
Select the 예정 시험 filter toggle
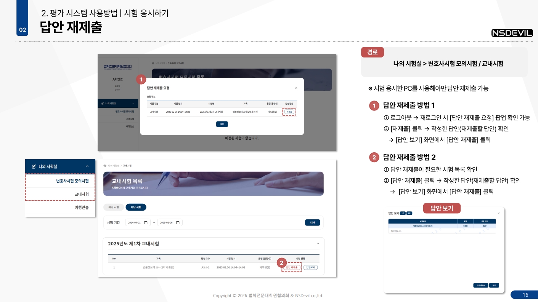(114, 208)
